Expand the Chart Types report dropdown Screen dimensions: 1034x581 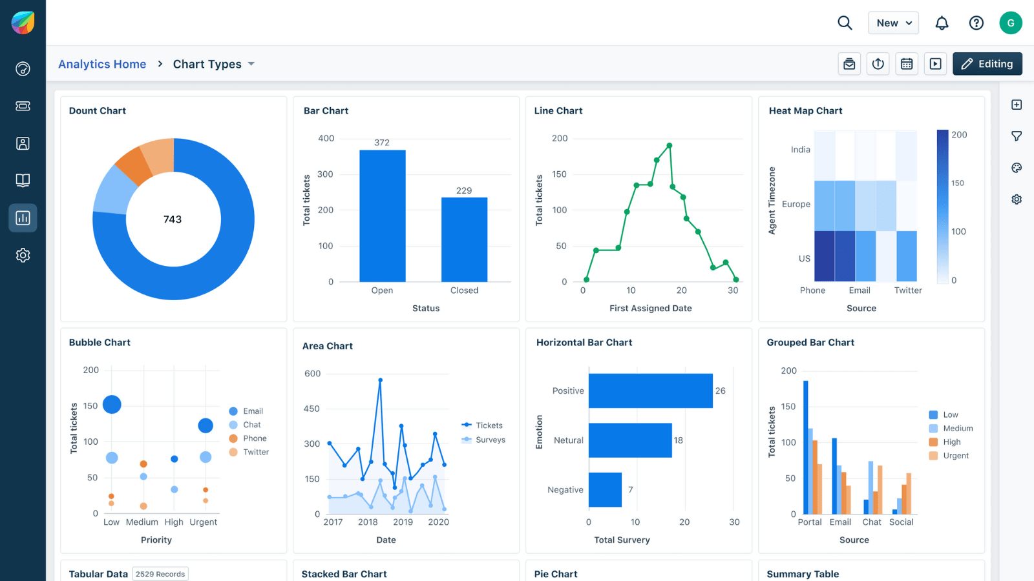214,64
